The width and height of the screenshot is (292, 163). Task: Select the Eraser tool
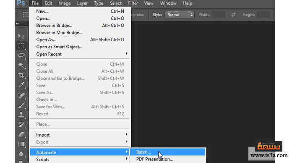[x=21, y=134]
